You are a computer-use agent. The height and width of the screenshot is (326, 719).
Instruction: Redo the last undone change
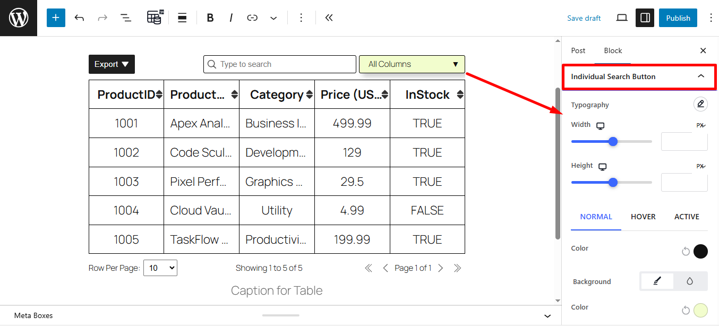coord(102,18)
